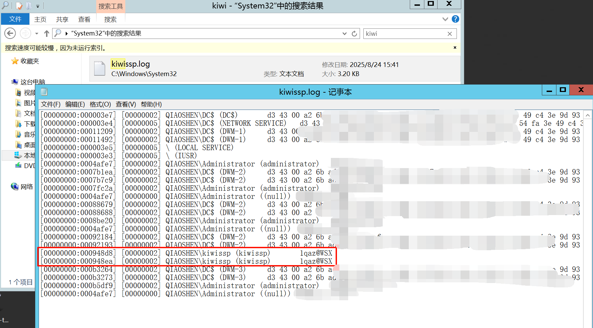Viewport: 593px width, 328px height.
Task: Click the Back navigation arrow in Explorer
Action: pos(10,33)
